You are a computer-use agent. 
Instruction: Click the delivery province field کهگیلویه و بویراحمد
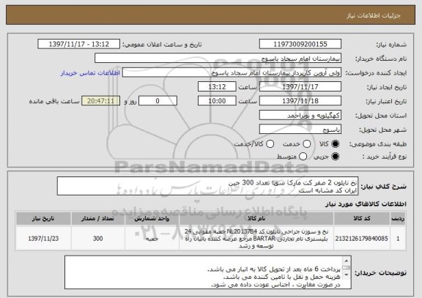(x=300, y=116)
